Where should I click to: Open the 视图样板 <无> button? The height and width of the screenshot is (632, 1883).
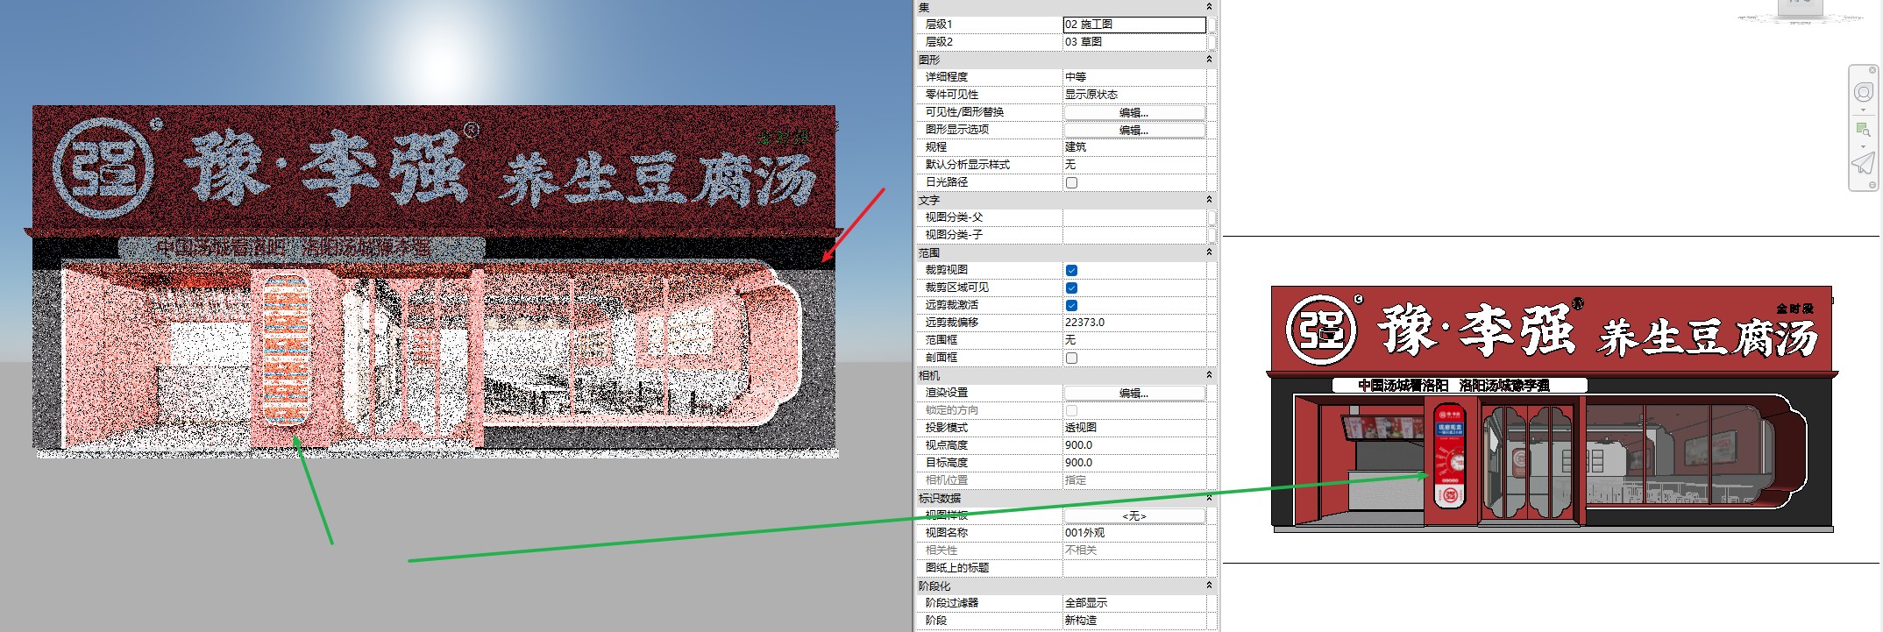pos(1134,515)
